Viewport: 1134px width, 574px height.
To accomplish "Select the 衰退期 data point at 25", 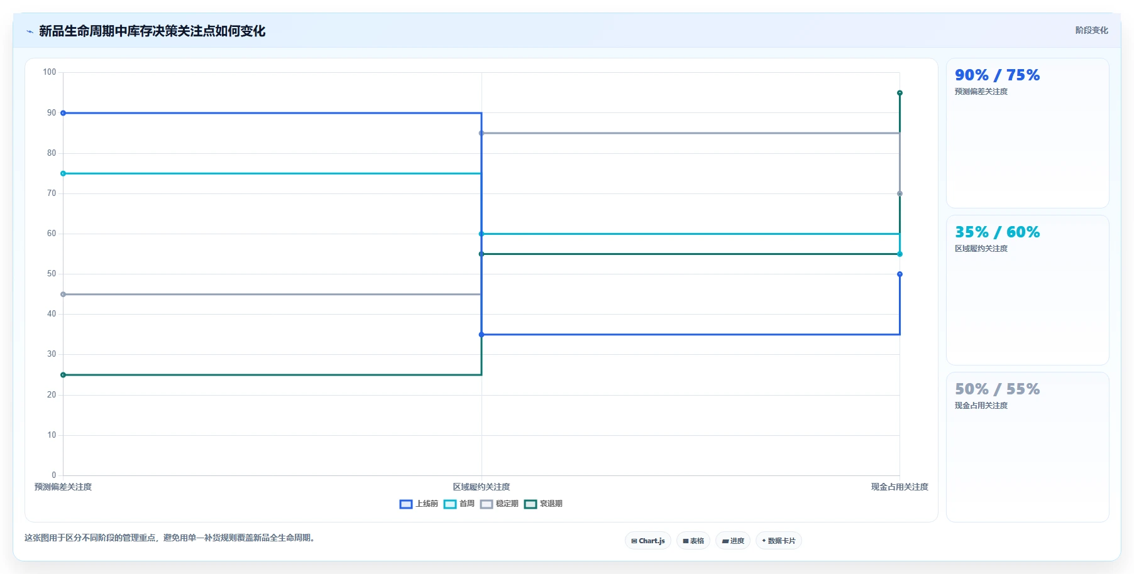I will [x=63, y=375].
